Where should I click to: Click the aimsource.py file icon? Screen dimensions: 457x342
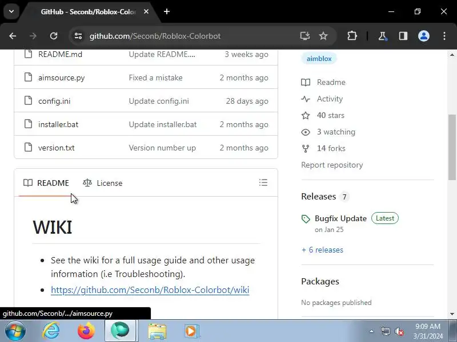[x=28, y=78]
